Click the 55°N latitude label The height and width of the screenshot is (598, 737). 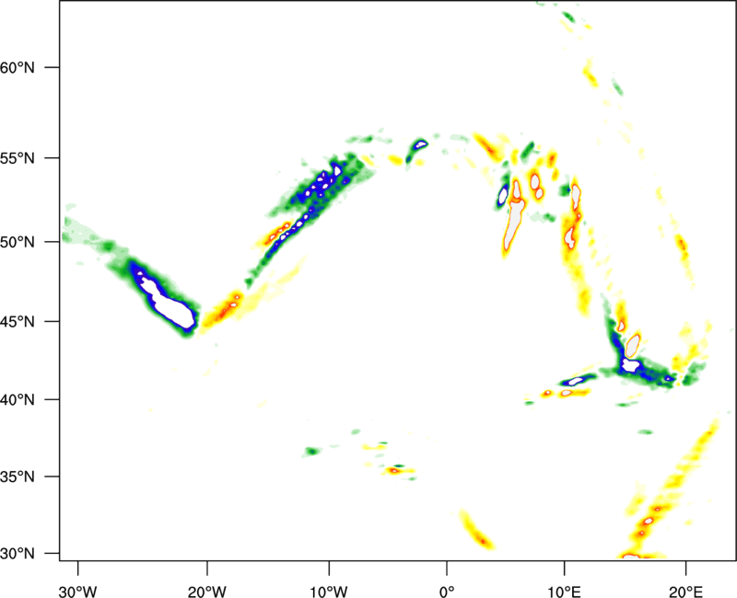[x=18, y=158]
